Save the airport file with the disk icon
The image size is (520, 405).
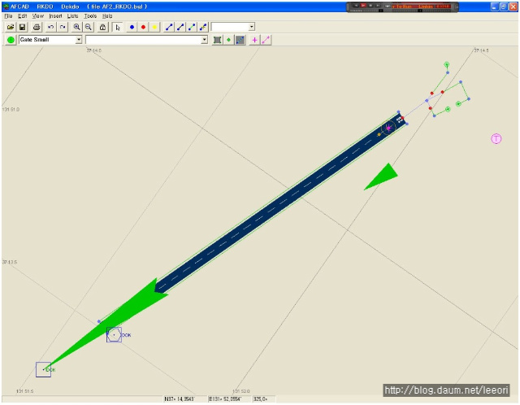tap(22, 27)
